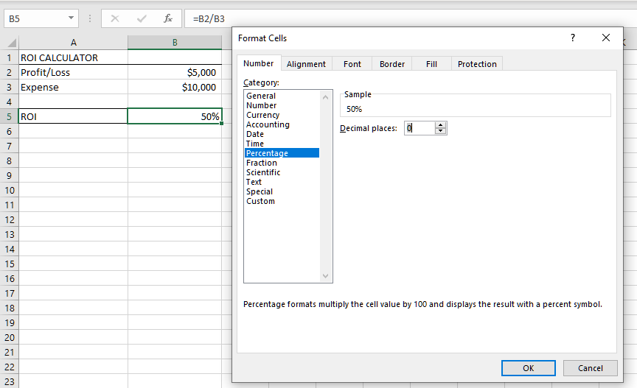Select row 1 header
The width and height of the screenshot is (637, 388).
click(9, 57)
